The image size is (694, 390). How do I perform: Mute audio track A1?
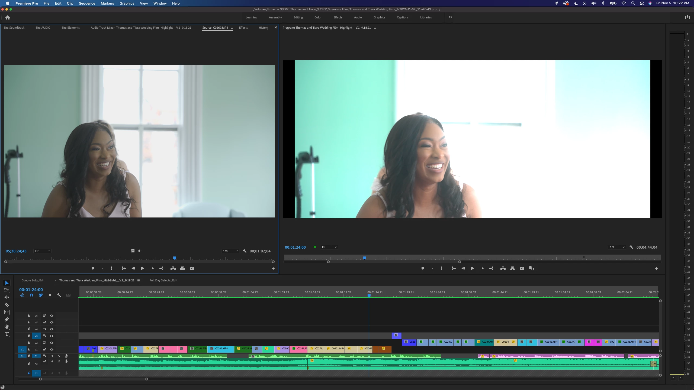click(52, 356)
